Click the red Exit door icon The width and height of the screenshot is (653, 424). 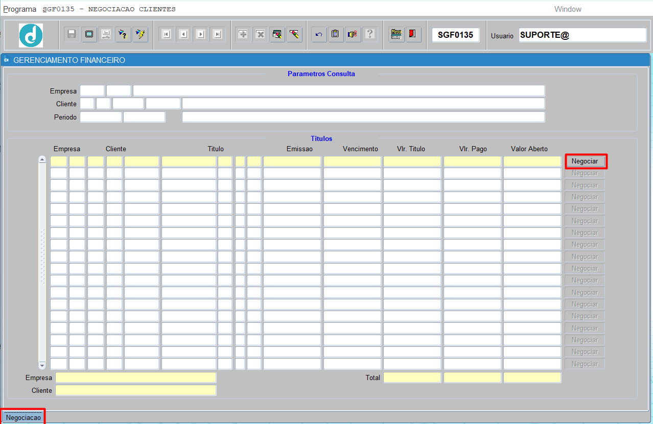tap(412, 34)
